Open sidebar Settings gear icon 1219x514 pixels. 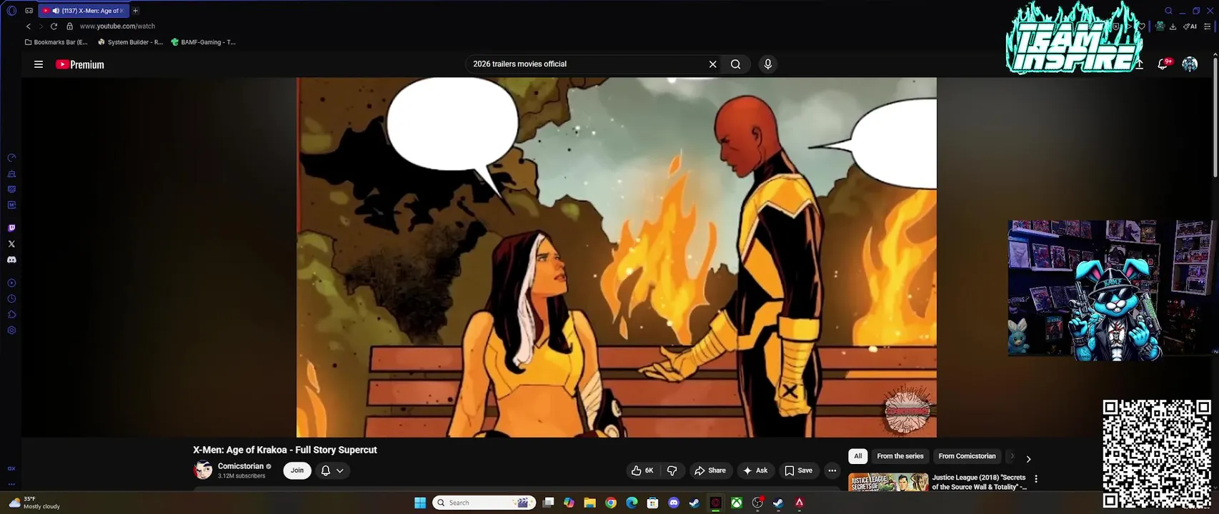pos(11,331)
